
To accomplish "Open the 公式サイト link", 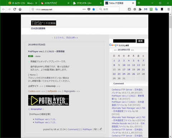I will pos(33,86).
